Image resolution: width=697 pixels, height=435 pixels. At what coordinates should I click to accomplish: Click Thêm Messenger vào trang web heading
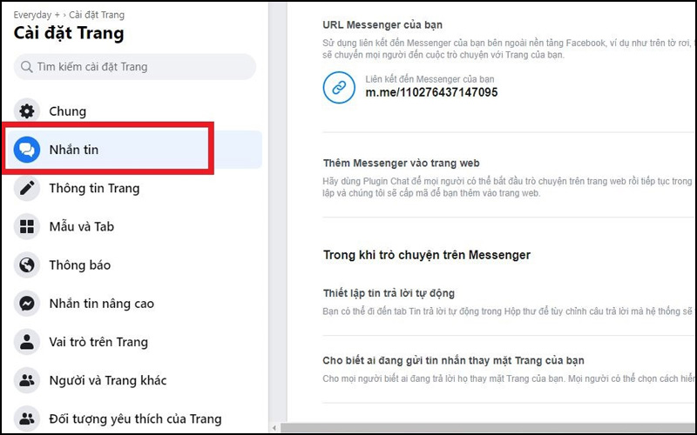pyautogui.click(x=401, y=163)
